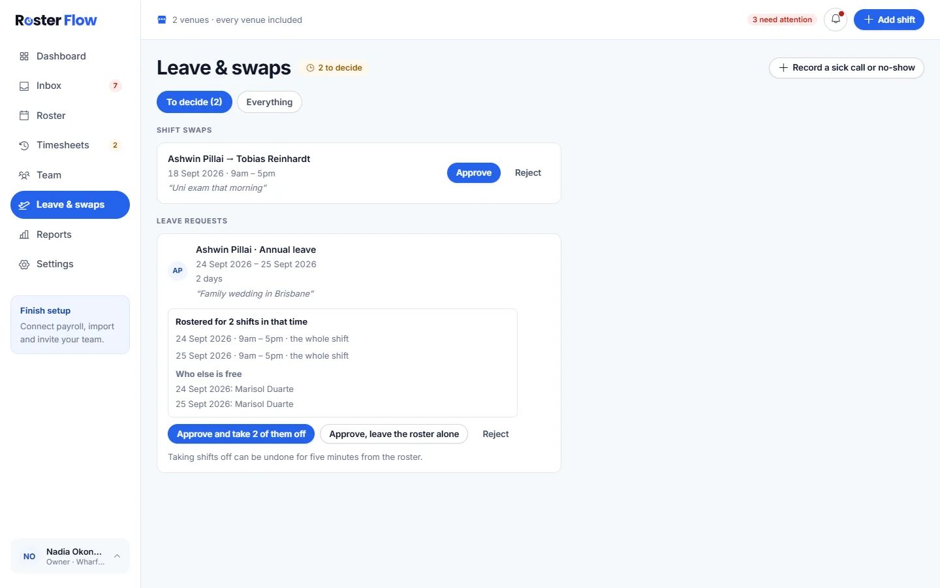
Task: Open Leave & swaps in sidebar
Action: click(70, 204)
